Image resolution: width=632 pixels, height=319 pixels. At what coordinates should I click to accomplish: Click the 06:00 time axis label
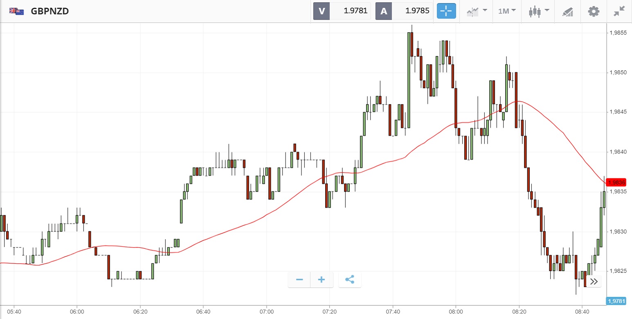click(77, 311)
